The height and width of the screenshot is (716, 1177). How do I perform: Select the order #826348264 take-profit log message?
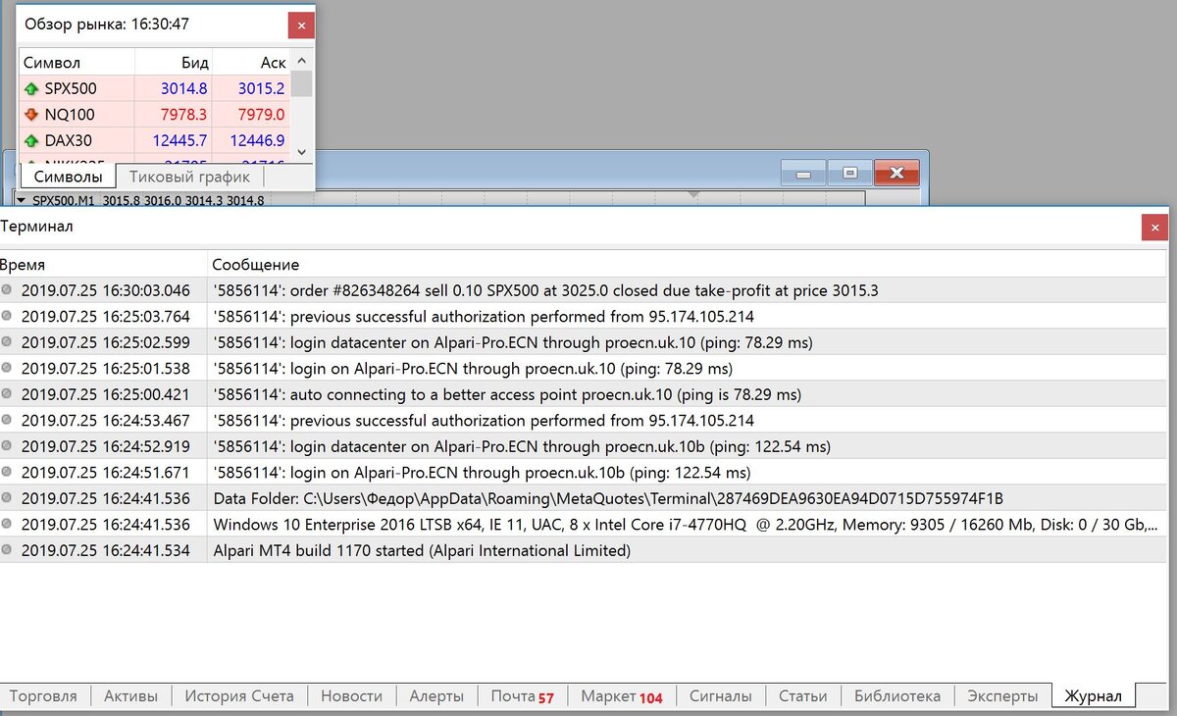(546, 290)
